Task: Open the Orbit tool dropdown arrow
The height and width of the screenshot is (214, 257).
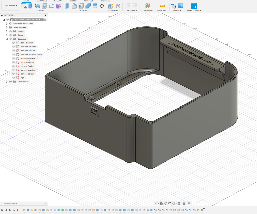Action: pyautogui.click(x=158, y=203)
